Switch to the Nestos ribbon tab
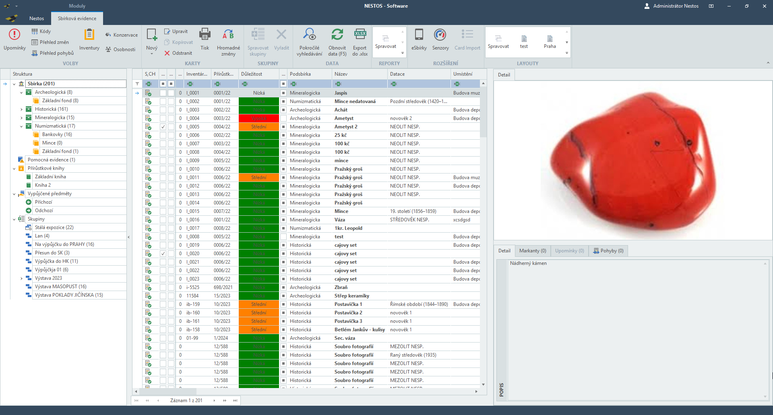773x415 pixels. click(37, 19)
